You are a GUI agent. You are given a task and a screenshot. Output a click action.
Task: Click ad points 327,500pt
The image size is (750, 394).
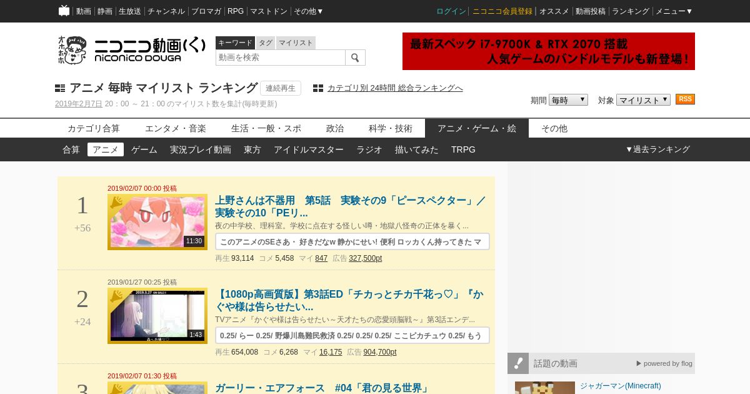(x=366, y=258)
